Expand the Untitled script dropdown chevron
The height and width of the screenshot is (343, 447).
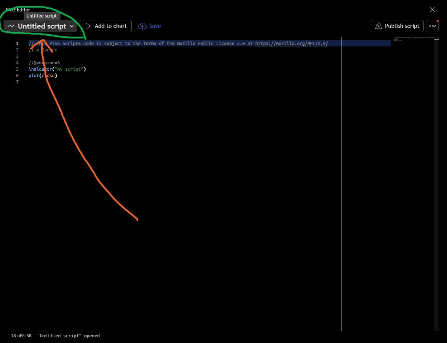[72, 26]
